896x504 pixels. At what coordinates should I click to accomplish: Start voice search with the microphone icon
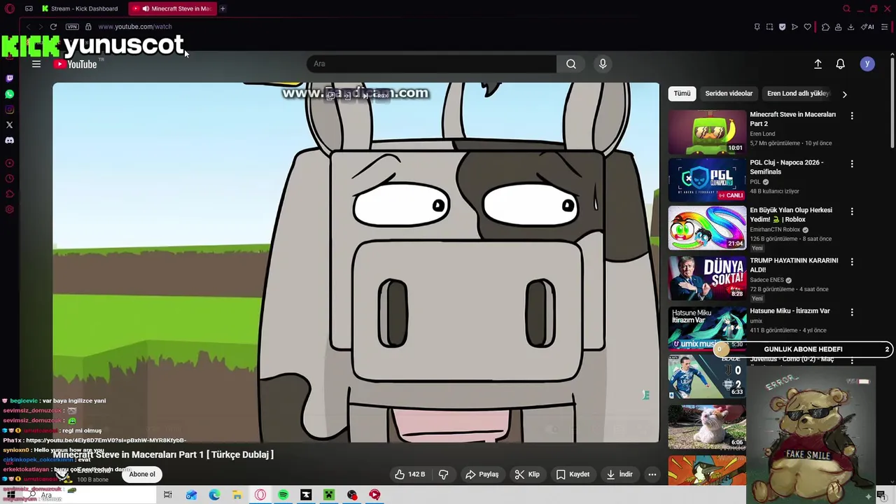[603, 64]
